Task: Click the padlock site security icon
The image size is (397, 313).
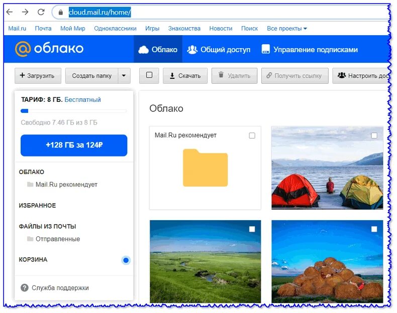Action: pyautogui.click(x=60, y=12)
